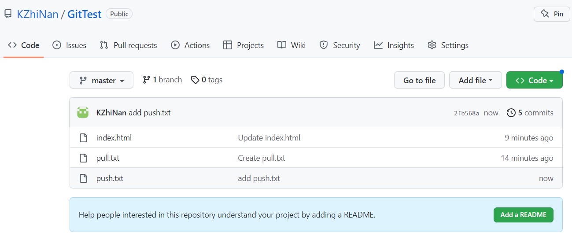Click the KZhiNan green avatar thumbnail

pos(83,113)
